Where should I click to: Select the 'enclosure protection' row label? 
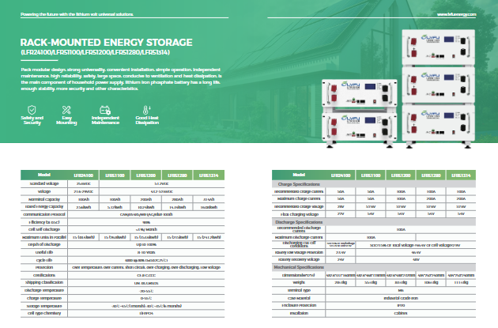point(299,305)
